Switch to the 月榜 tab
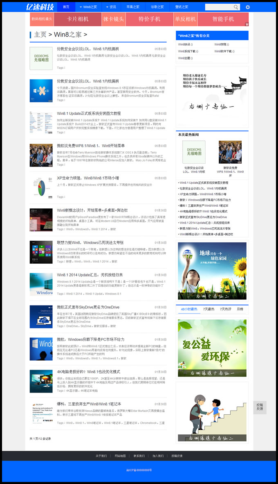This screenshot has width=278, height=484. click(x=240, y=309)
